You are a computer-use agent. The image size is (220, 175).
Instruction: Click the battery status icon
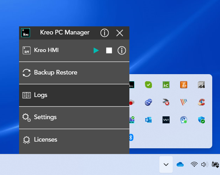pos(215,164)
